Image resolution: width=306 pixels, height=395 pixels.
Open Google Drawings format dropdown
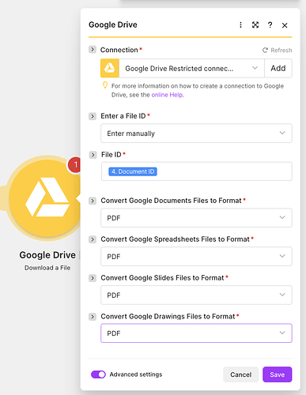[x=196, y=333]
